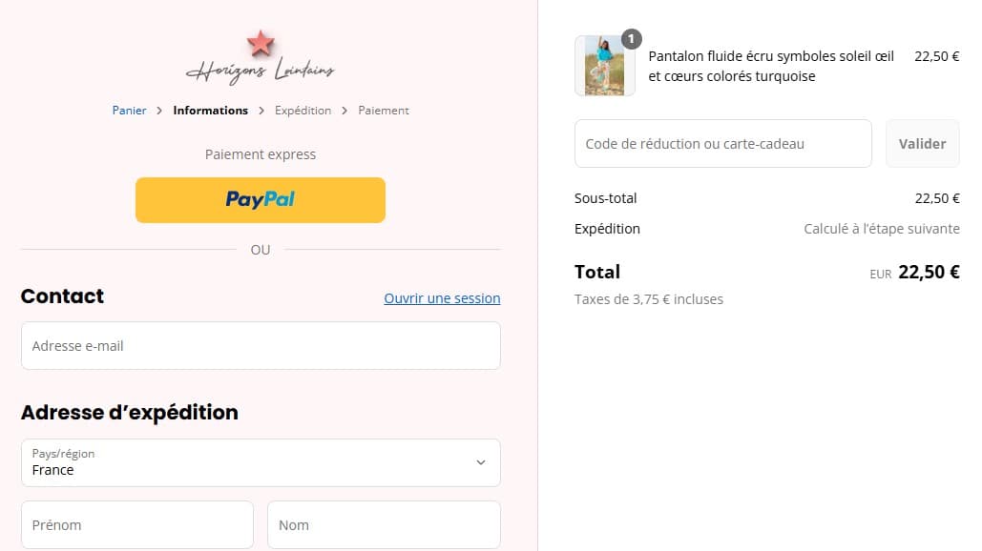Click the Adresse e-mail input field

coord(261,346)
